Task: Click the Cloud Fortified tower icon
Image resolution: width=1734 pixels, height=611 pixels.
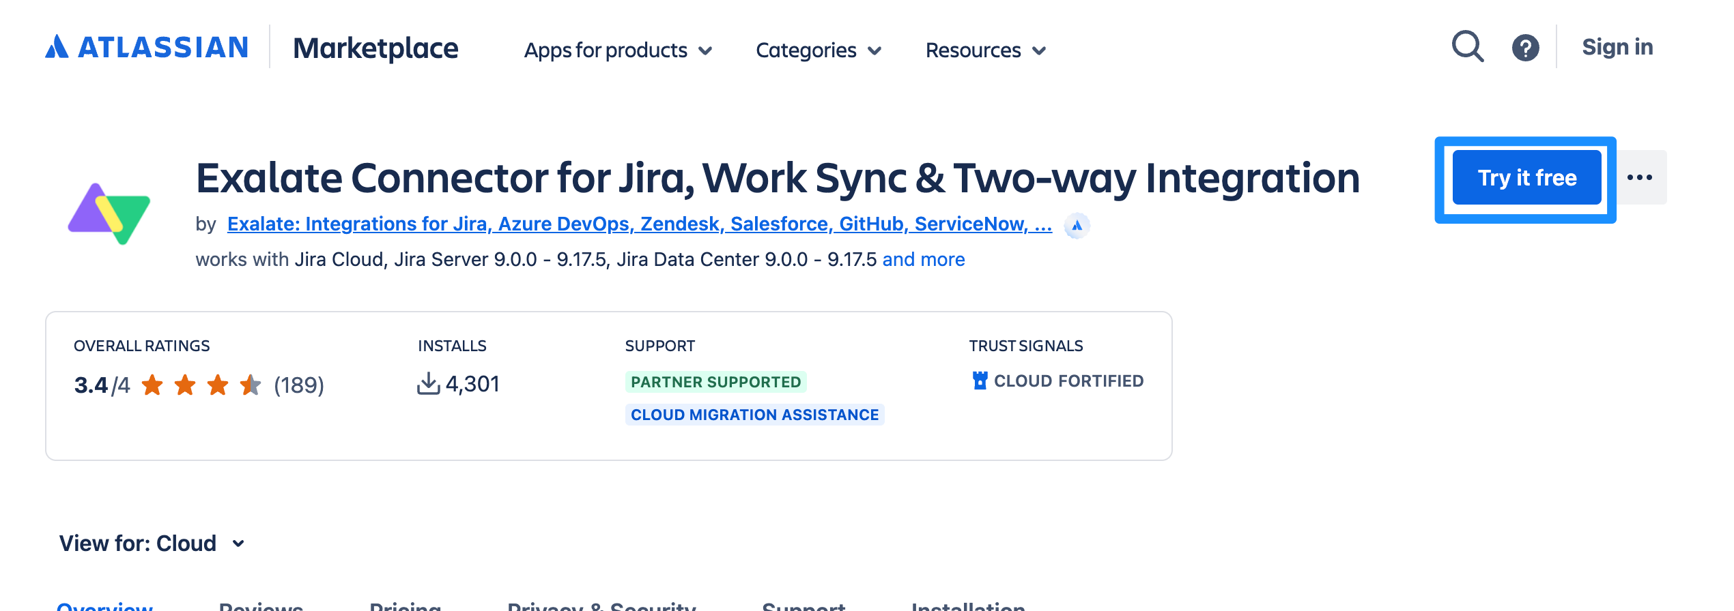Action: (980, 381)
